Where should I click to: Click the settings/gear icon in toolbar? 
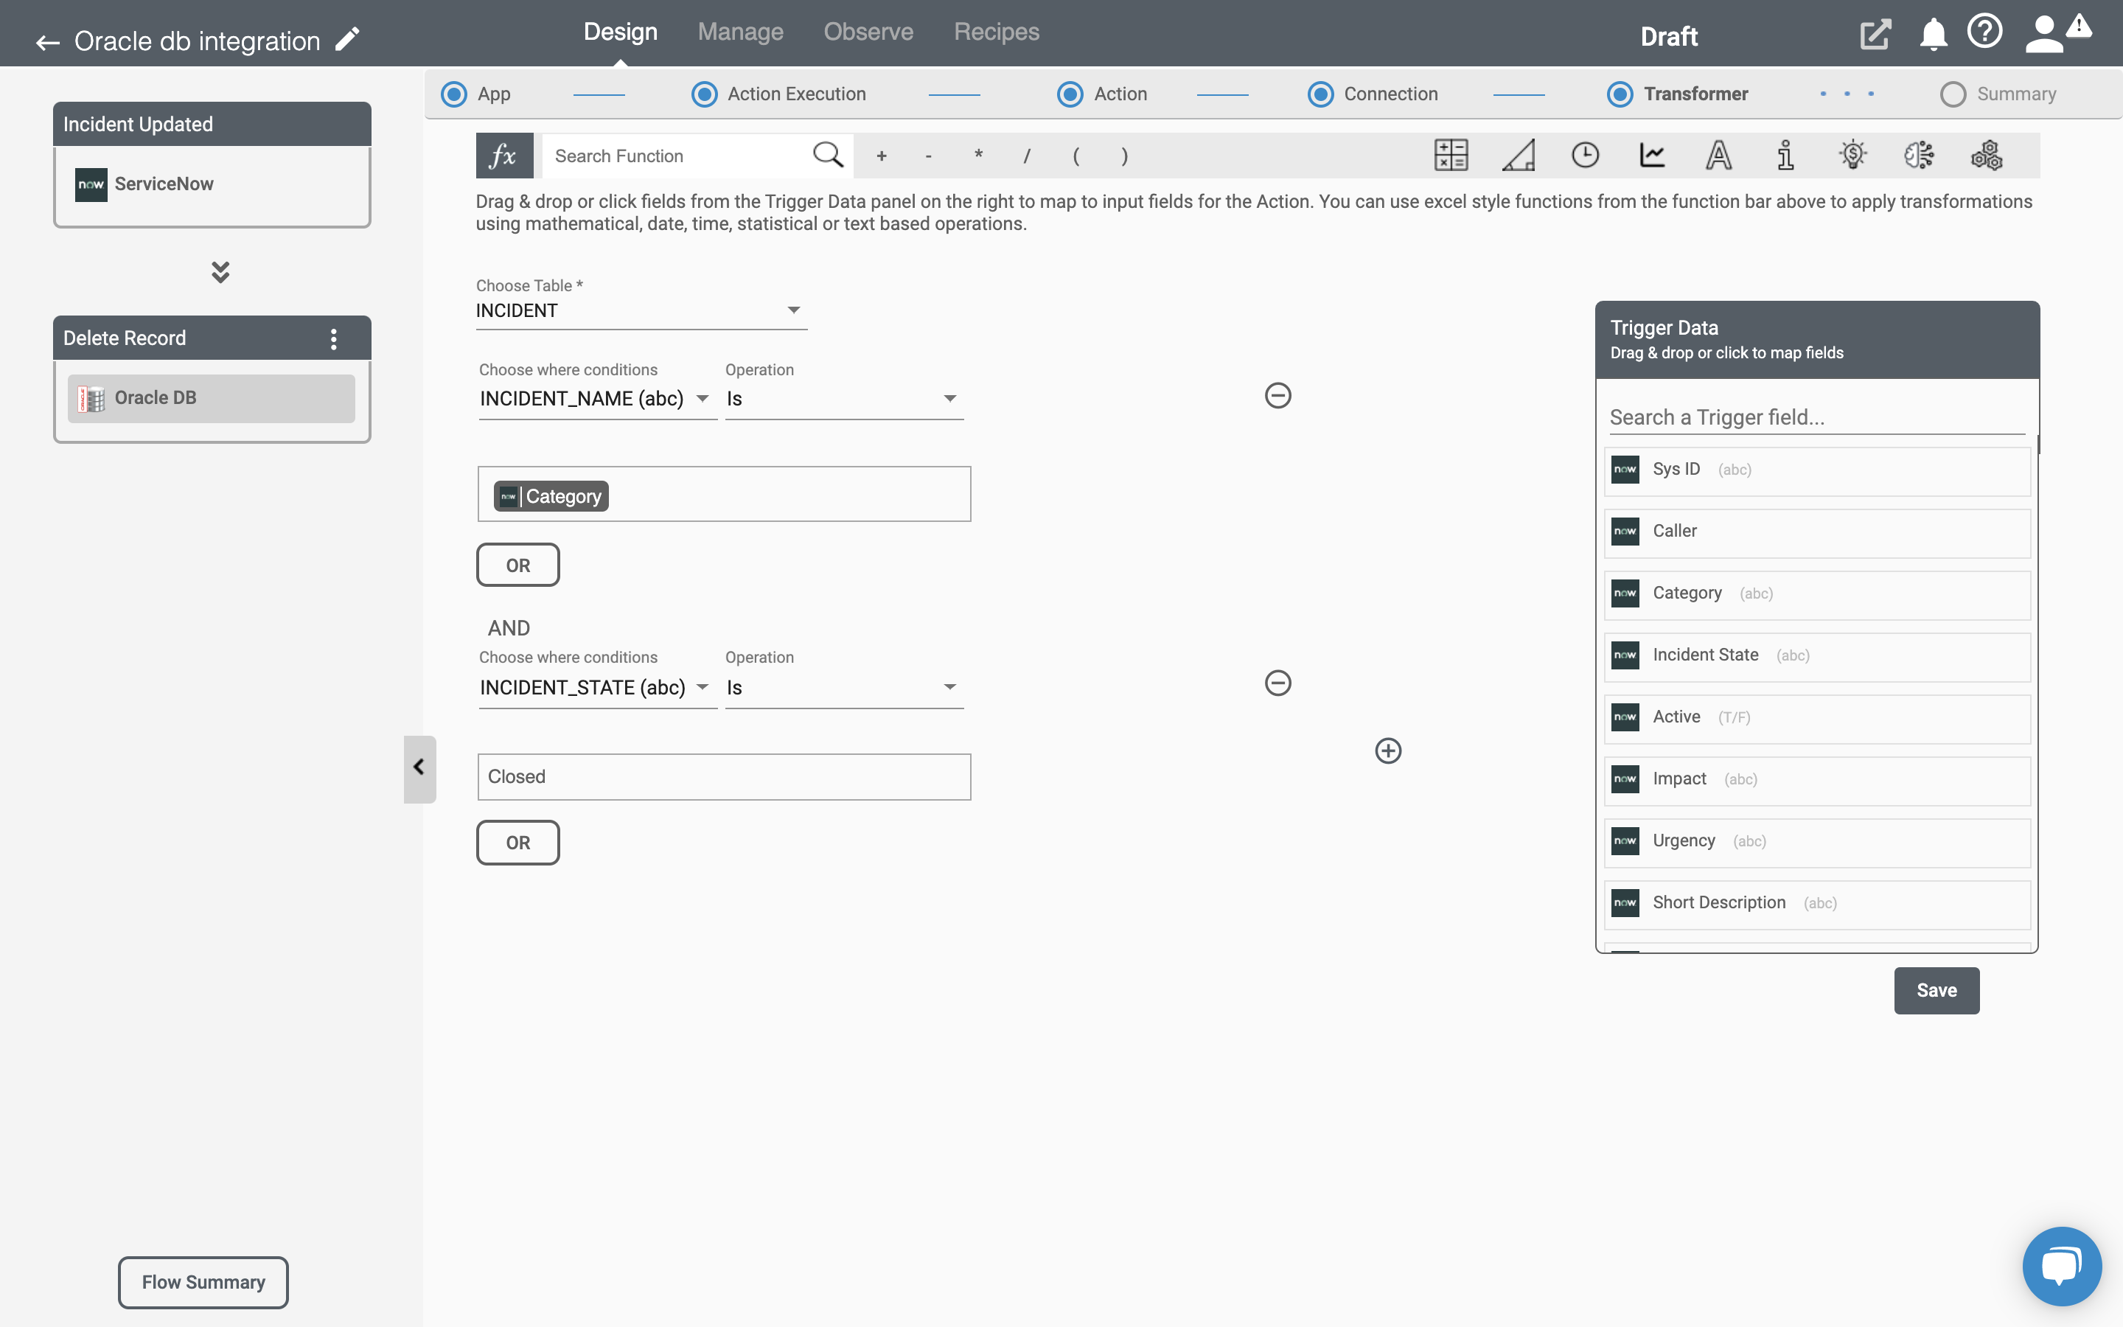(1987, 154)
